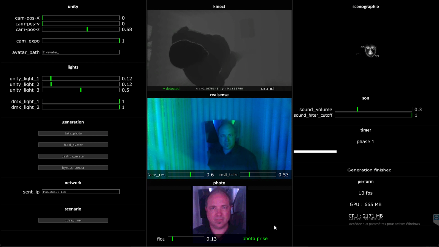Click the face_res slider under realsense
This screenshot has height=247, width=439.
point(186,175)
